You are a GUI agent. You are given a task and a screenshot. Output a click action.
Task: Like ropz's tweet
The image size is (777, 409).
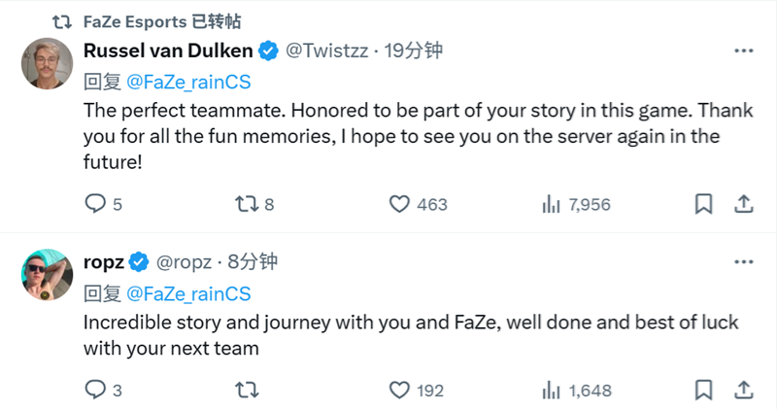tap(399, 391)
